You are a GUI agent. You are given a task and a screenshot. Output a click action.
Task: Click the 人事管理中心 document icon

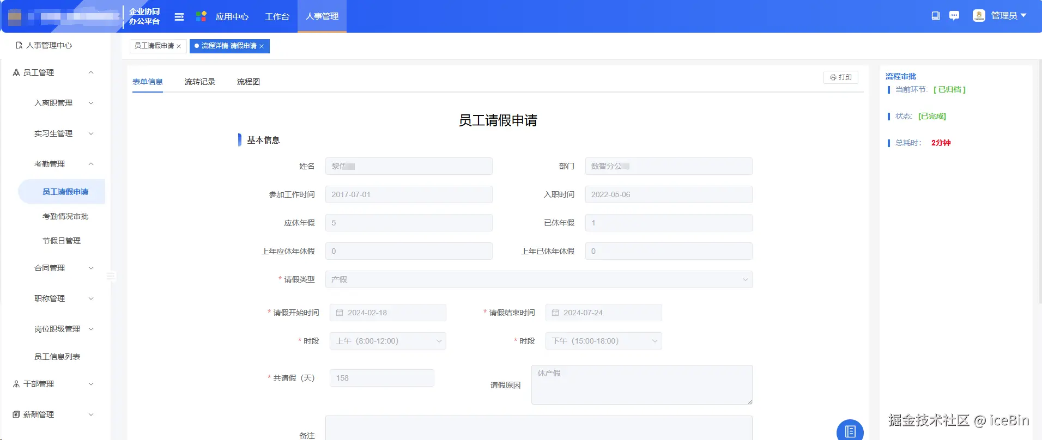pyautogui.click(x=19, y=45)
